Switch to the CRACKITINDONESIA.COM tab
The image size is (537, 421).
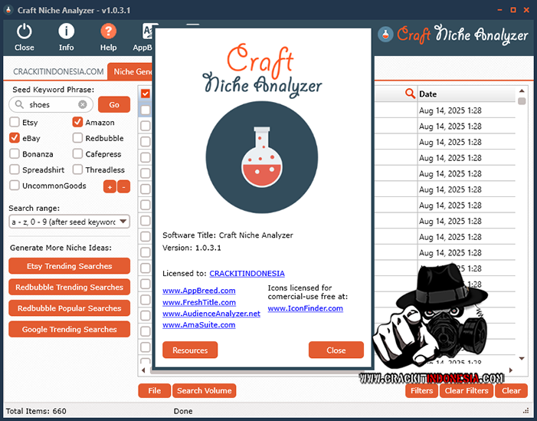point(58,71)
